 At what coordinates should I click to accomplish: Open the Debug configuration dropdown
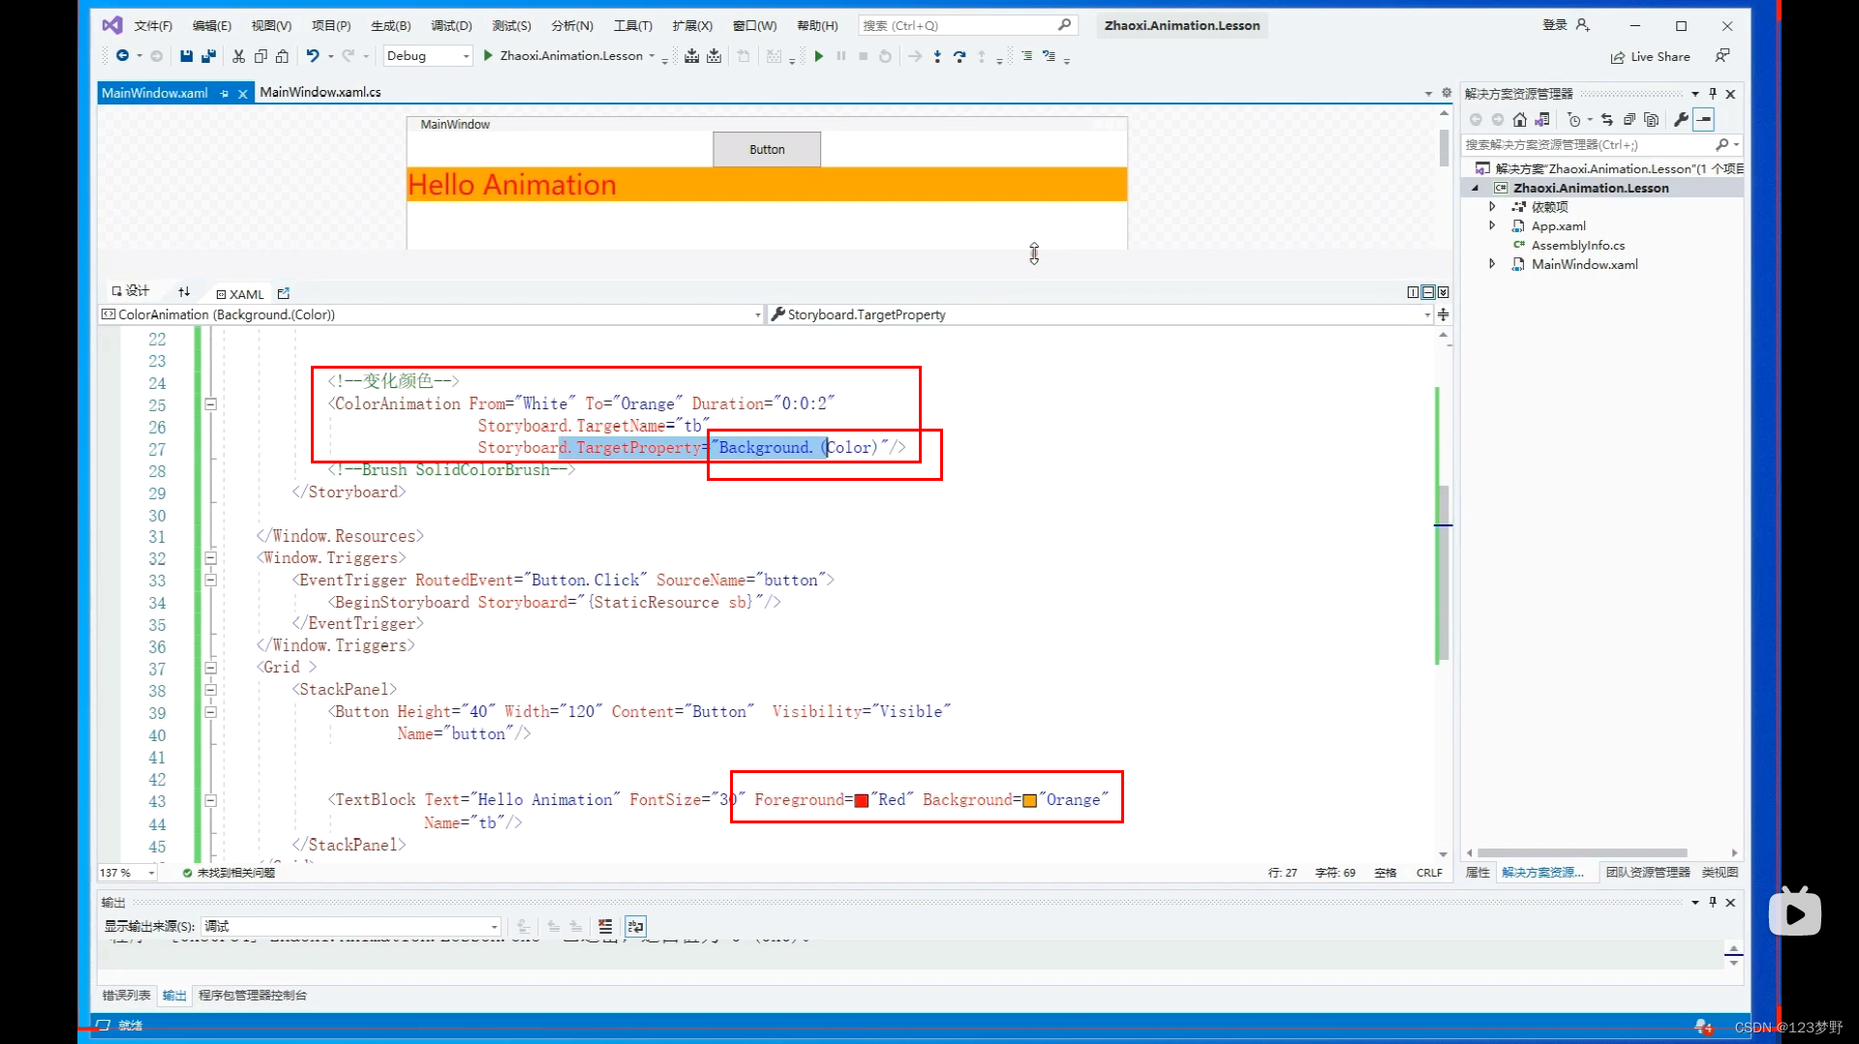tap(428, 56)
